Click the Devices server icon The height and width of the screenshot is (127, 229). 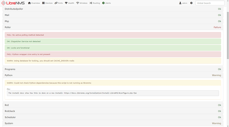click(43, 3)
